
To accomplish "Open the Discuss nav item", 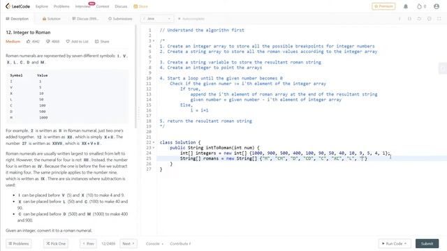I will click(x=121, y=6).
